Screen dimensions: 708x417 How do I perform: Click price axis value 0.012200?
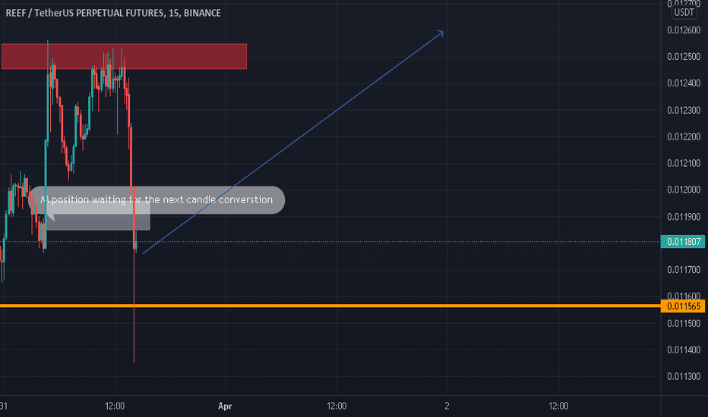coord(684,137)
